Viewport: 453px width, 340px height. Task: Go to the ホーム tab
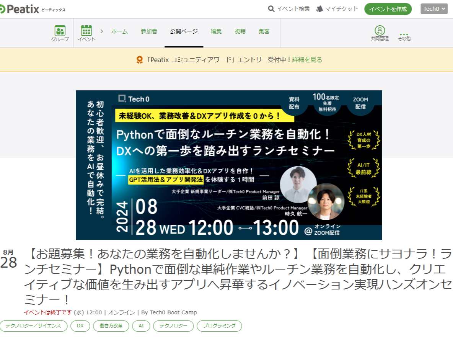(x=119, y=31)
